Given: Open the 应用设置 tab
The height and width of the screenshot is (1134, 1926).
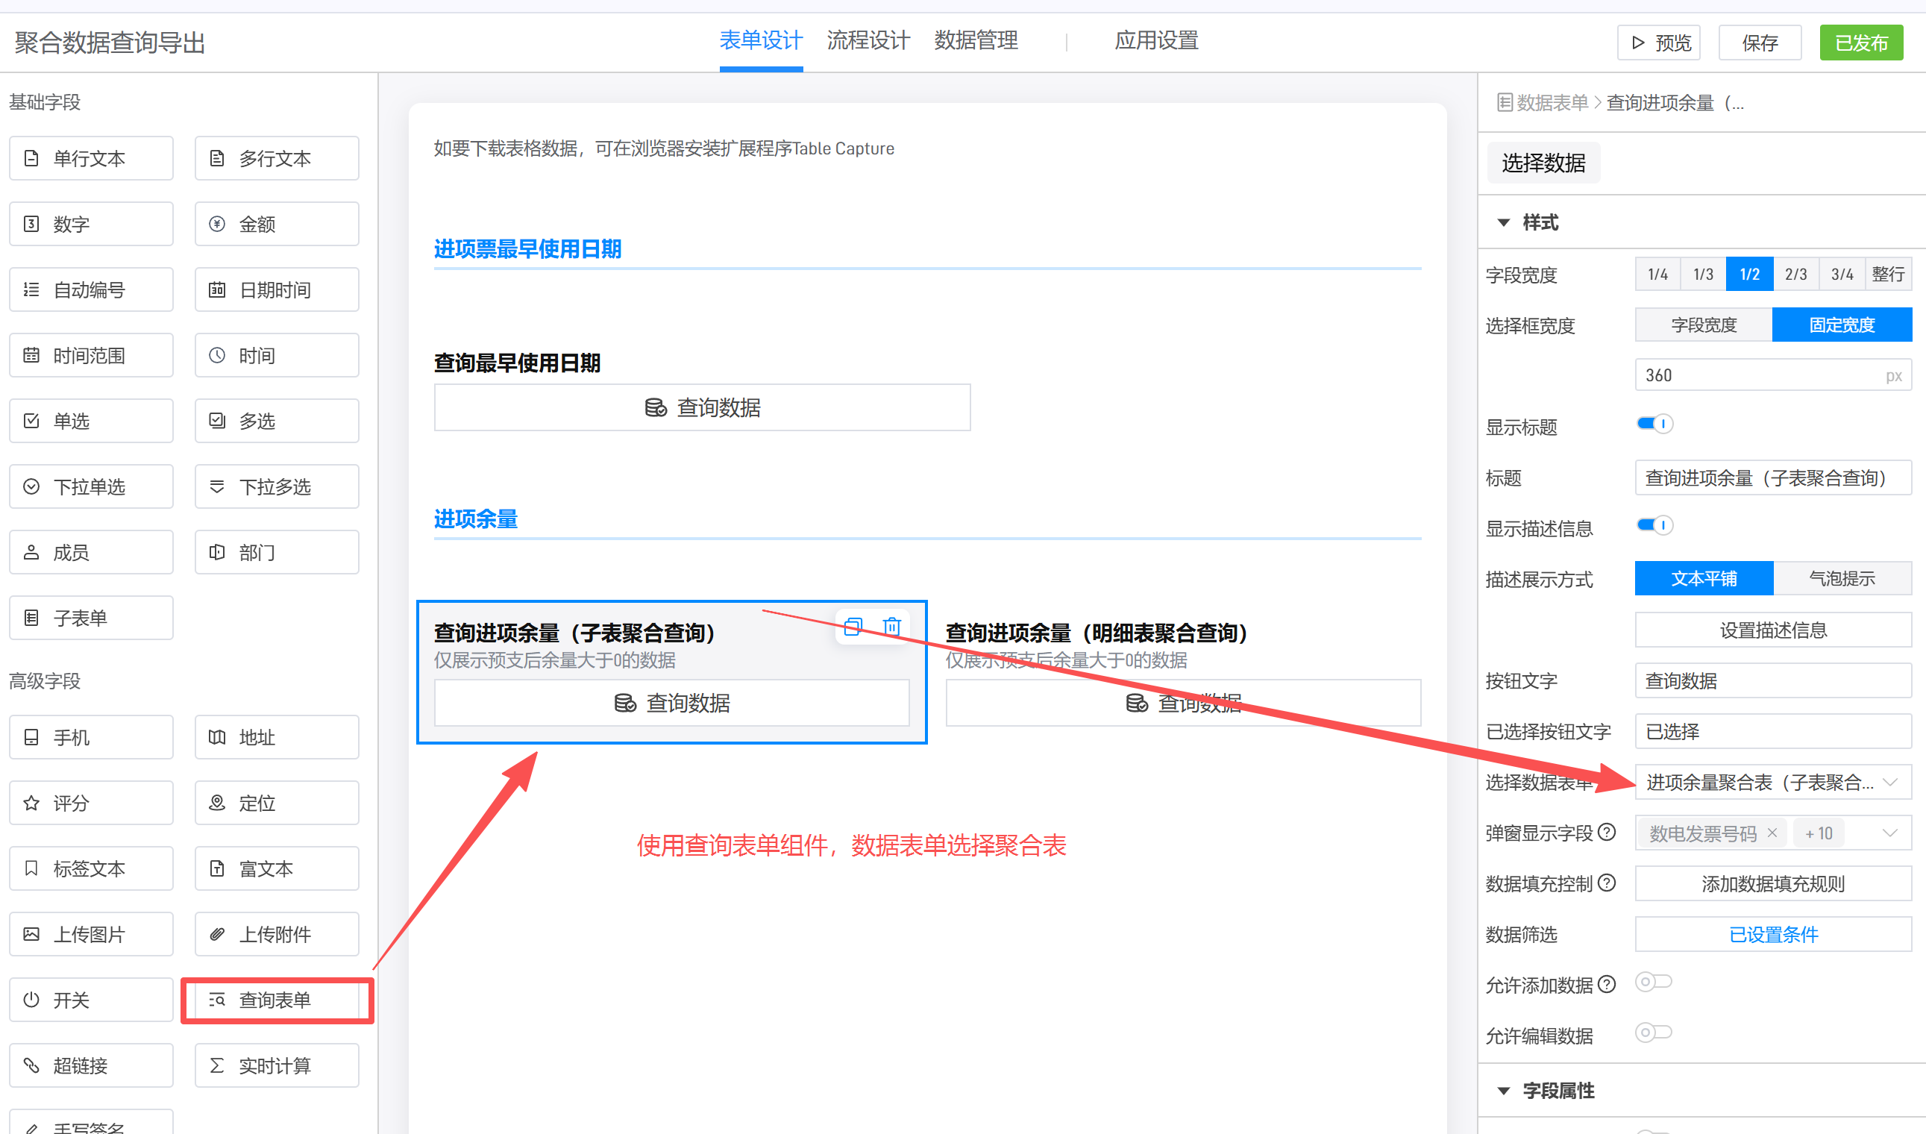Looking at the screenshot, I should pos(1156,41).
